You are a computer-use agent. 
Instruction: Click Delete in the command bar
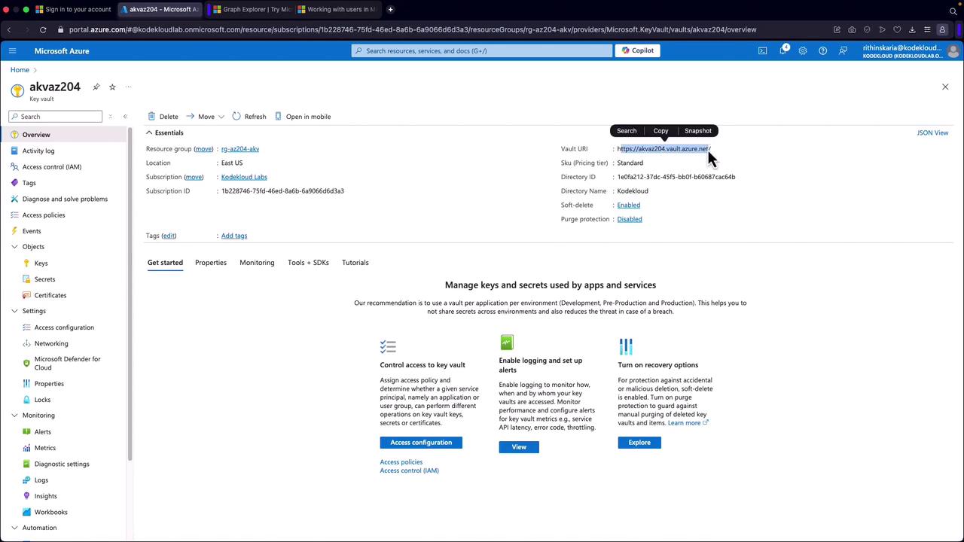[163, 117]
